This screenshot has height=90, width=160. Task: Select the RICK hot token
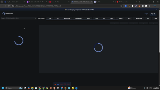pos(129,18)
